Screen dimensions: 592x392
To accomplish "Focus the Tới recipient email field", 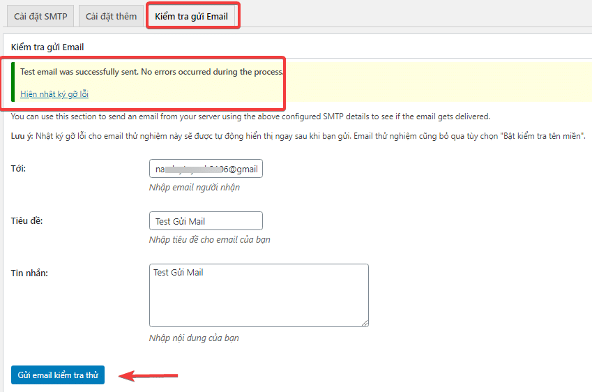I will pos(206,169).
